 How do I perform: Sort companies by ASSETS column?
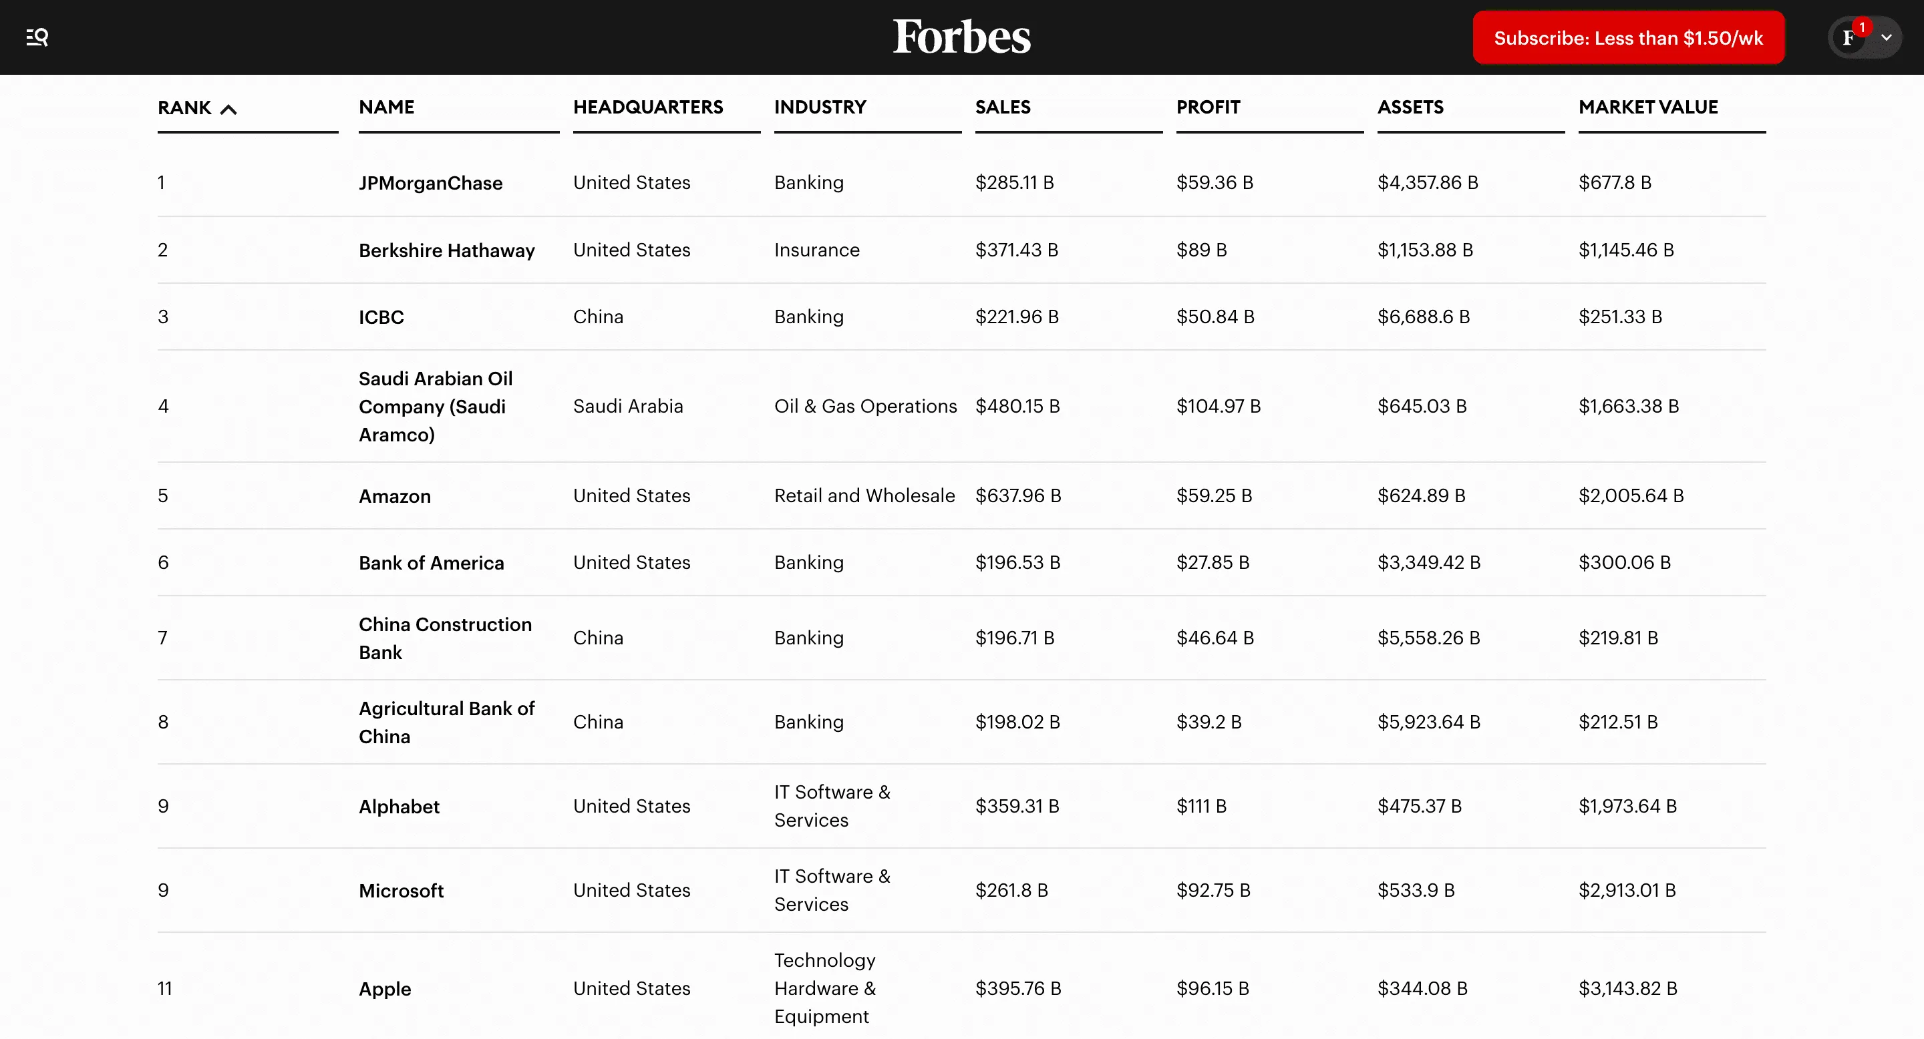click(x=1411, y=108)
